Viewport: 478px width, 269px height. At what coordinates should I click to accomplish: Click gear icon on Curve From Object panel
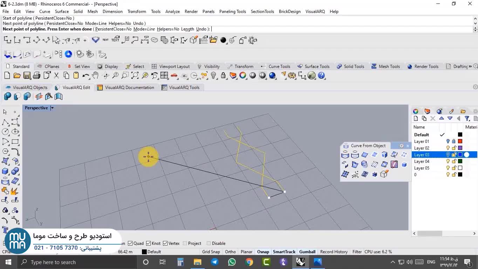pyautogui.click(x=402, y=146)
